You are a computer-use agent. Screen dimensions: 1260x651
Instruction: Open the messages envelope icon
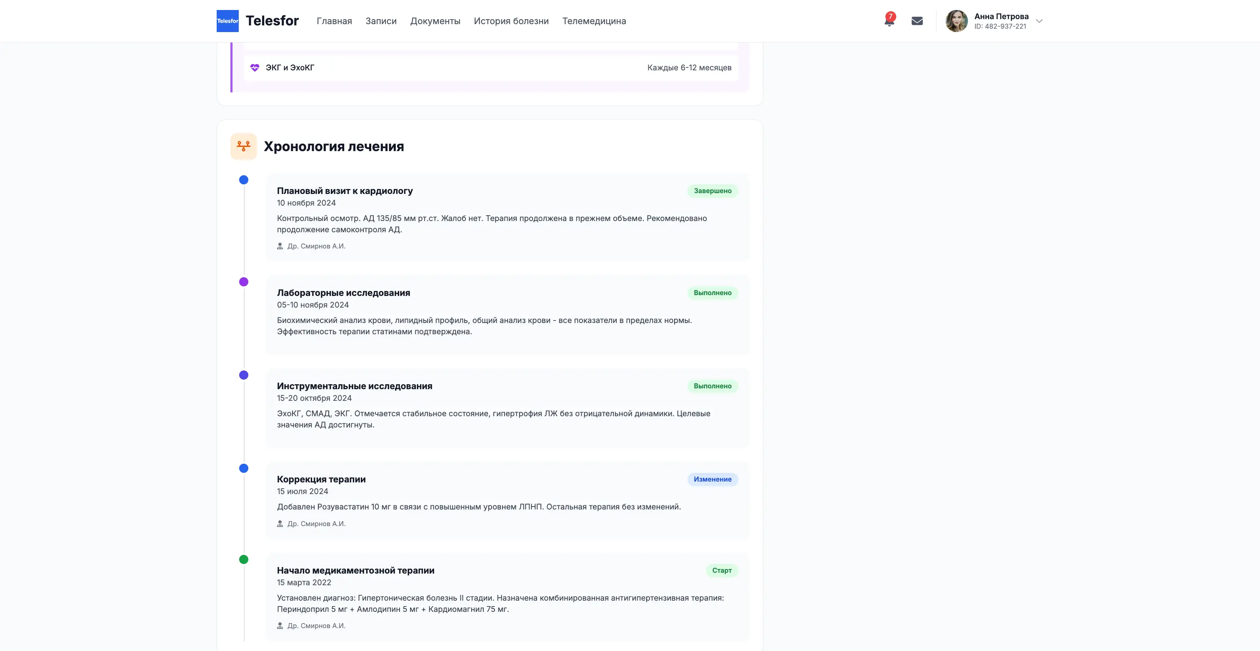click(917, 21)
